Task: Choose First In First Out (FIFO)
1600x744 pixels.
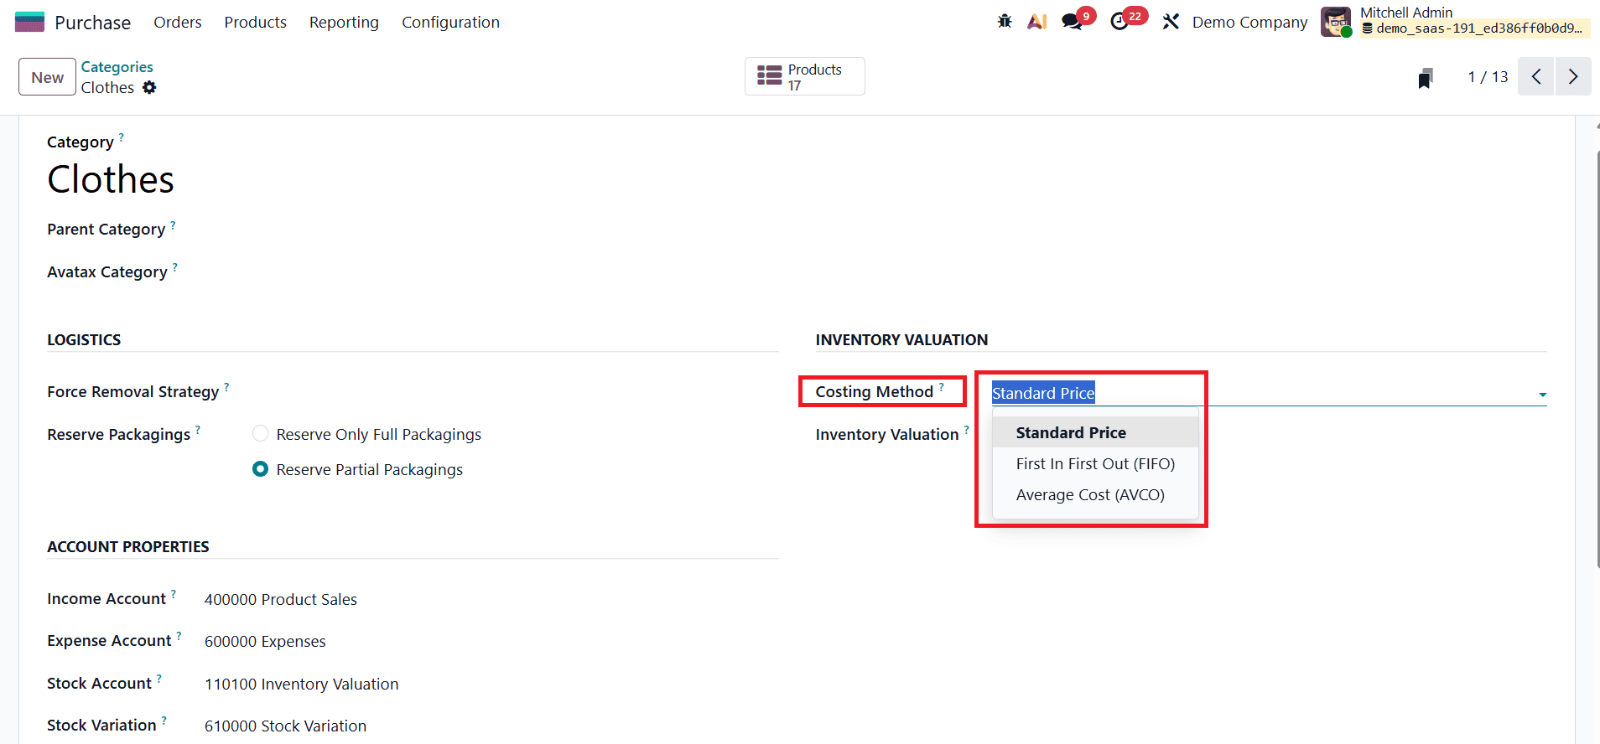Action: pyautogui.click(x=1094, y=464)
